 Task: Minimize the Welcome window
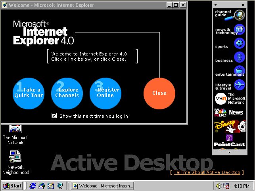[169, 5]
